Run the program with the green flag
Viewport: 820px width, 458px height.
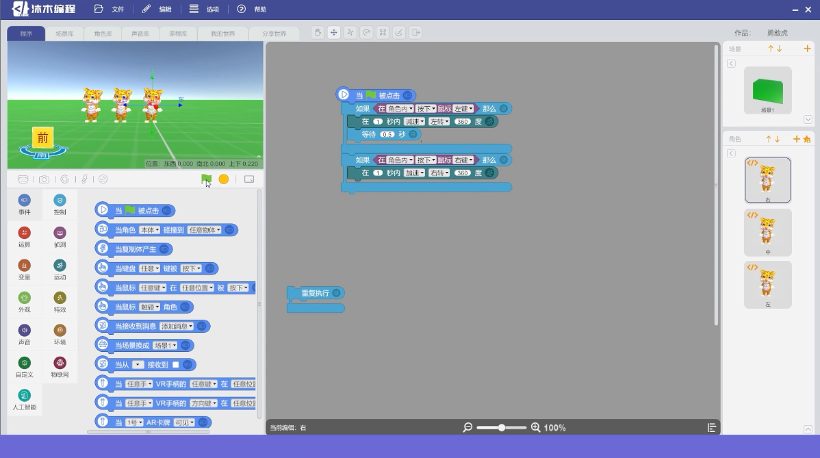click(207, 179)
